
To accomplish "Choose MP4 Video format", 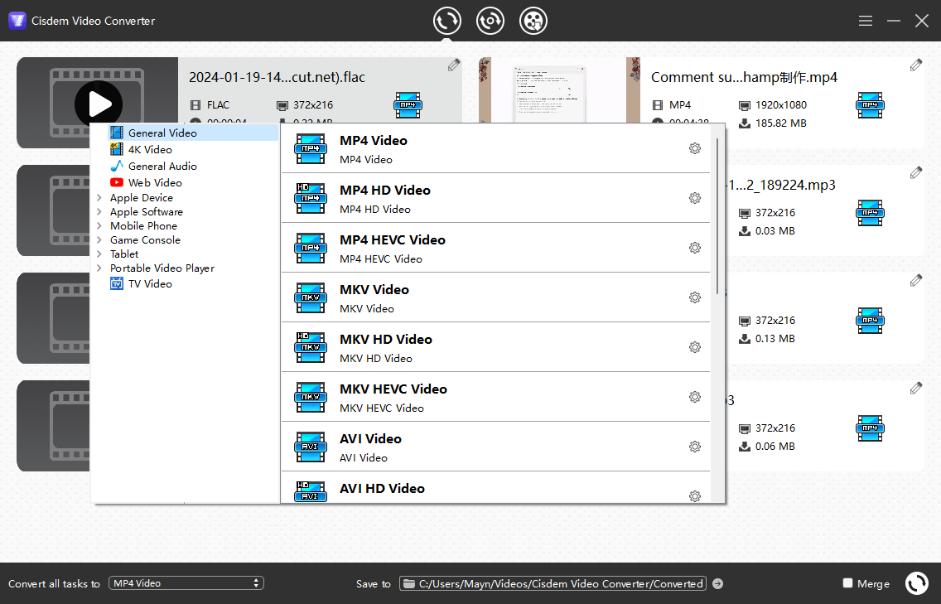I will [495, 148].
